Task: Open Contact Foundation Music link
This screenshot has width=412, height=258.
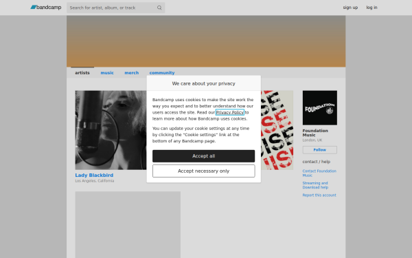Action: [x=319, y=173]
